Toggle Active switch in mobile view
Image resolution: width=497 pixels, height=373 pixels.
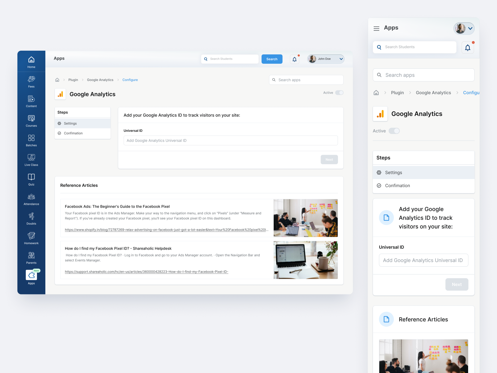tap(394, 131)
